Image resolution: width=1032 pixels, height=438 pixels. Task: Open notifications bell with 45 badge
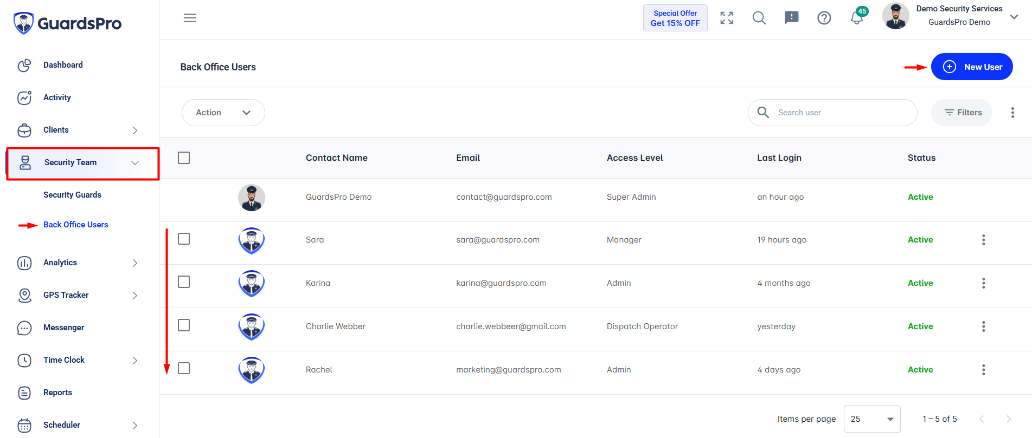[x=857, y=17]
